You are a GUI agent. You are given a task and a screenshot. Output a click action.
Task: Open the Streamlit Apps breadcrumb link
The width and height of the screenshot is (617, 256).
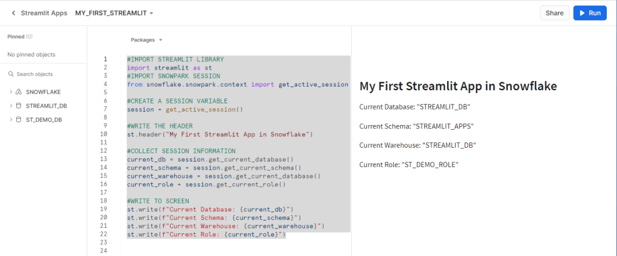click(44, 13)
